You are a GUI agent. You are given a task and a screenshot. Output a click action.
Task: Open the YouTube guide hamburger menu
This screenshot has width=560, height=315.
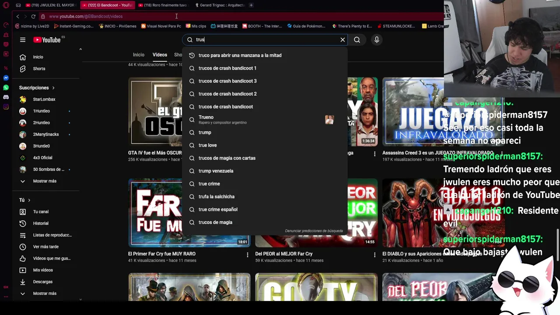[23, 40]
